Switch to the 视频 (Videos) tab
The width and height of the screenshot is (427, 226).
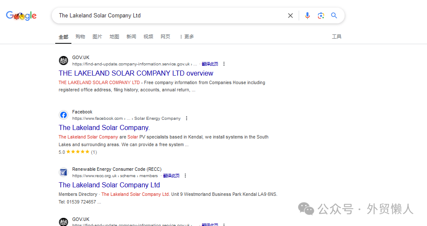click(148, 37)
